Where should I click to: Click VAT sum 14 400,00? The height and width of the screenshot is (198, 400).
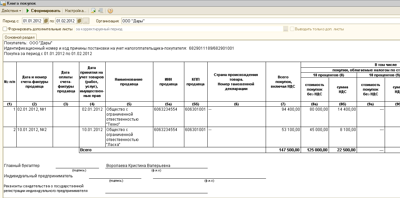pos(343,116)
